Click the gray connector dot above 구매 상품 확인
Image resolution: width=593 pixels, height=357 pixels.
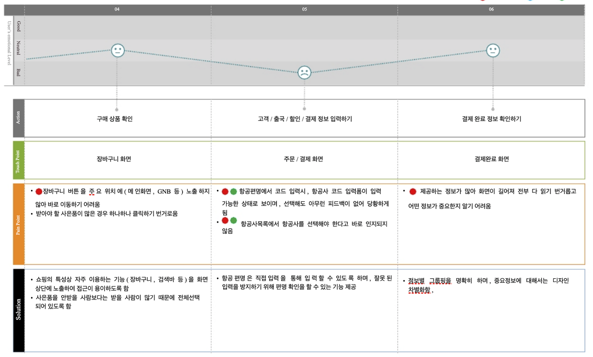[x=117, y=110]
